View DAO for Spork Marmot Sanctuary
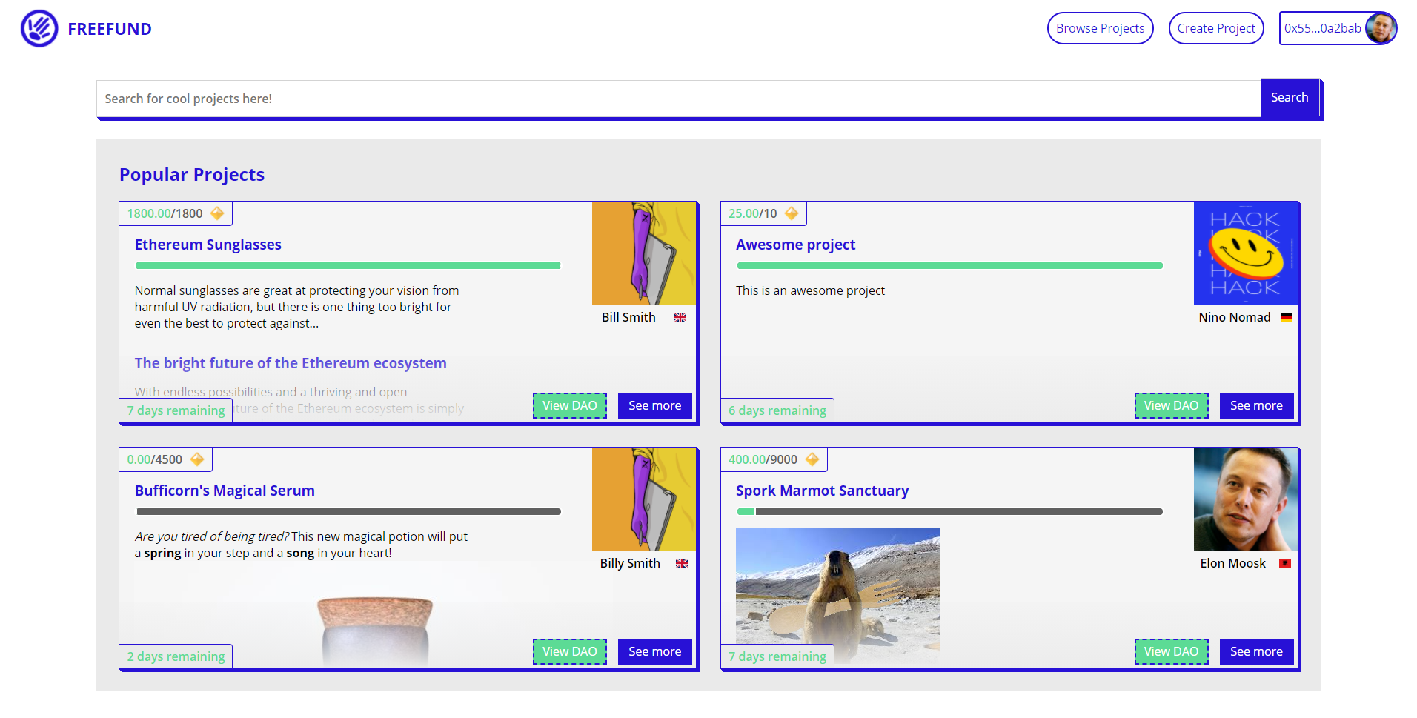The image size is (1417, 718). coord(1171,651)
